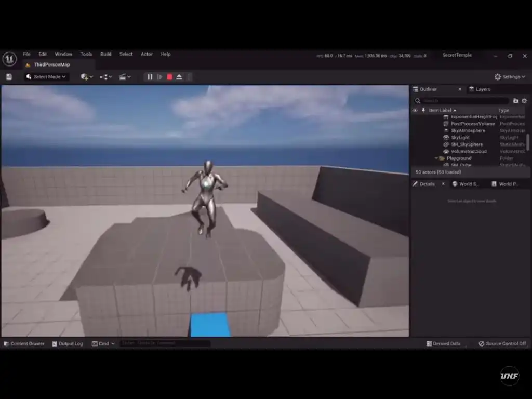This screenshot has width=532, height=399.
Task: Select SkyLight in the Outliner
Action: [x=460, y=137]
